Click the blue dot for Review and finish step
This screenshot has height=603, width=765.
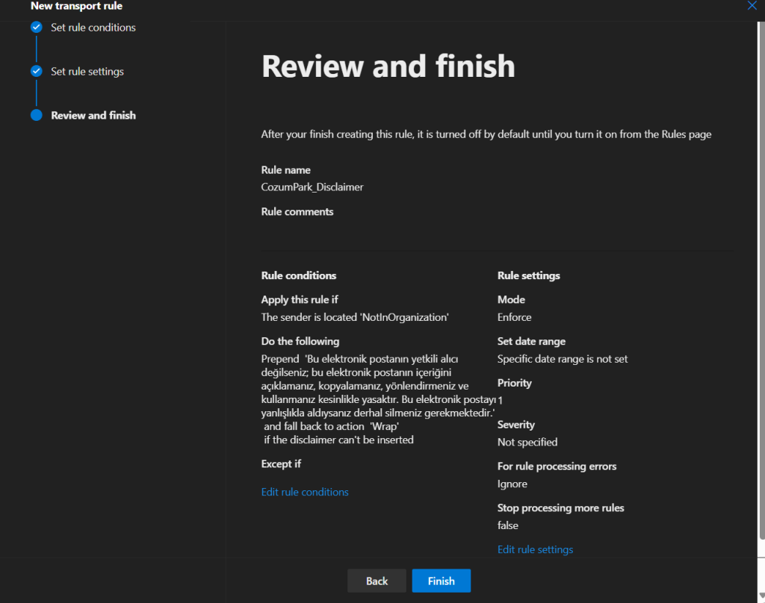point(36,116)
